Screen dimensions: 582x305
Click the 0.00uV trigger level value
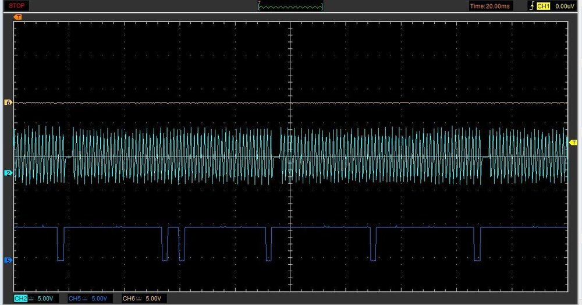(x=565, y=6)
